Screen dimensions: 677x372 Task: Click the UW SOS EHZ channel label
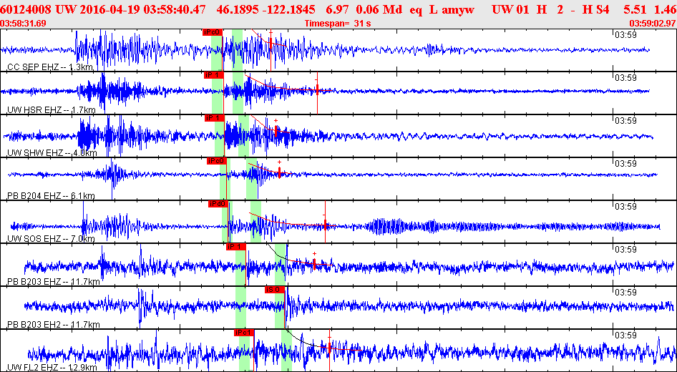click(x=51, y=239)
